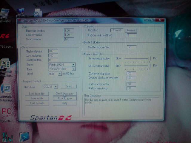191x143 pixels.
Task: Open the Microsoft Office Word desktop shortcut
Action: (6, 92)
